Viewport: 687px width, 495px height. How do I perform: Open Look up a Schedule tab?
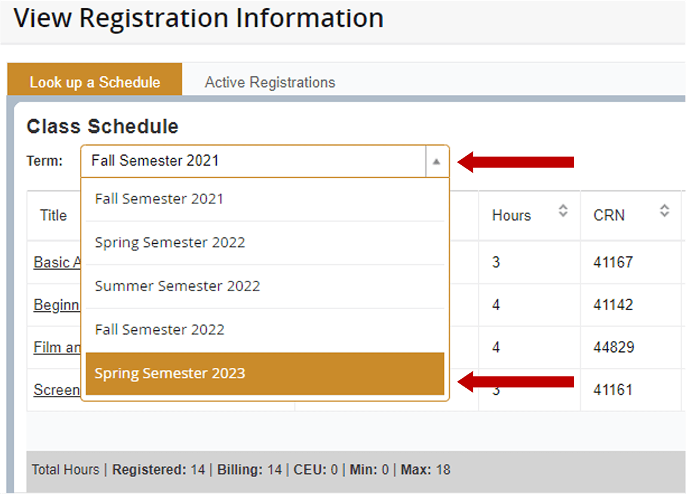tap(95, 82)
